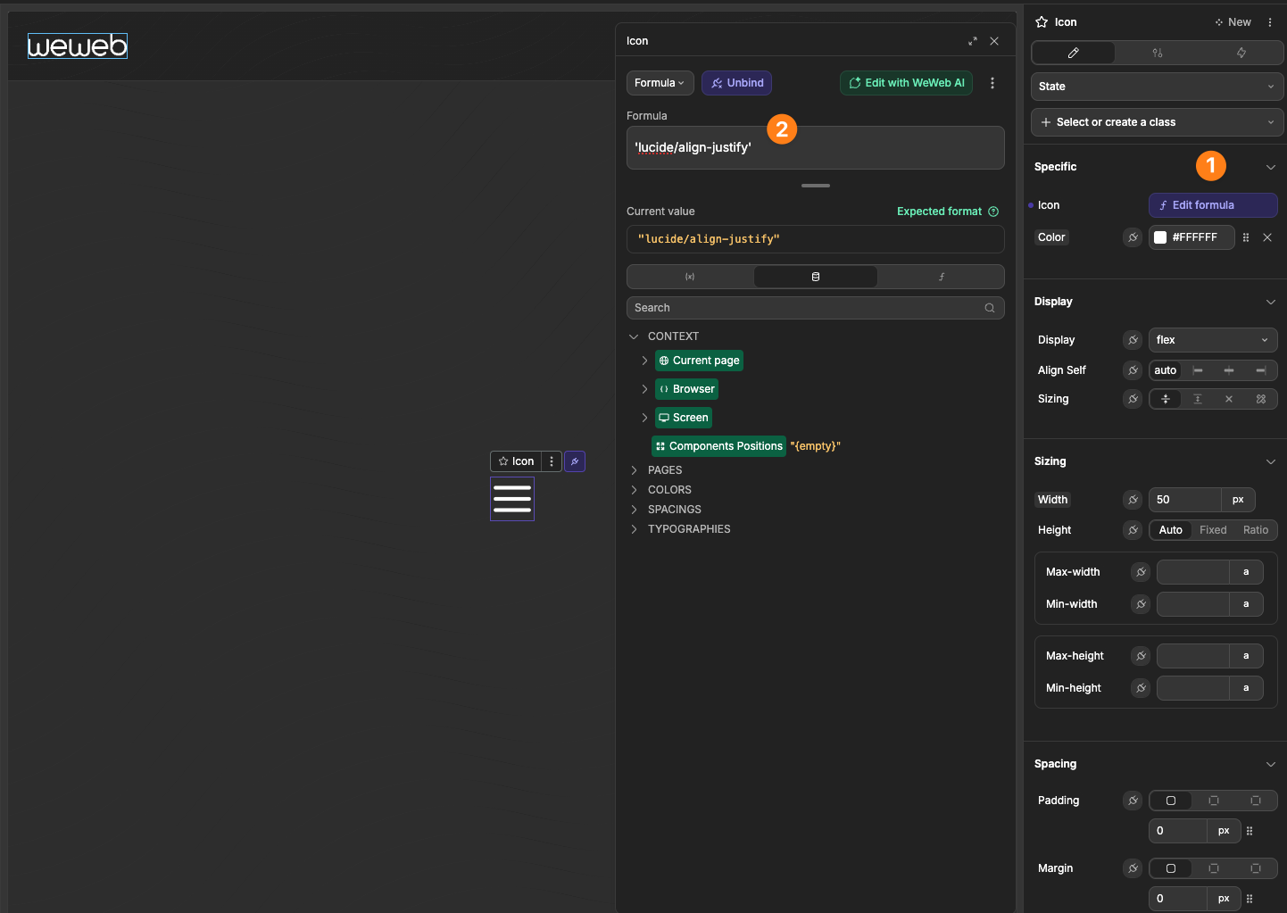Open the State dropdown
Image resolution: width=1287 pixels, height=913 pixels.
point(1157,86)
